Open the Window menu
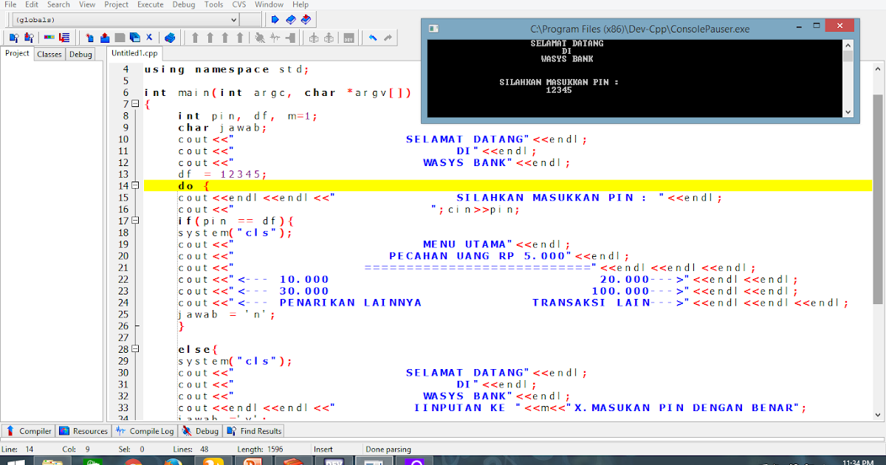This screenshot has width=886, height=465. pyautogui.click(x=269, y=4)
